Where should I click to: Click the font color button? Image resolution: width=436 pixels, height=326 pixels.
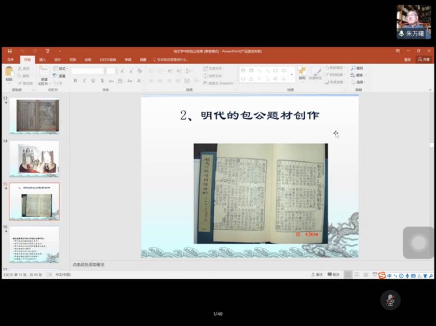139,81
